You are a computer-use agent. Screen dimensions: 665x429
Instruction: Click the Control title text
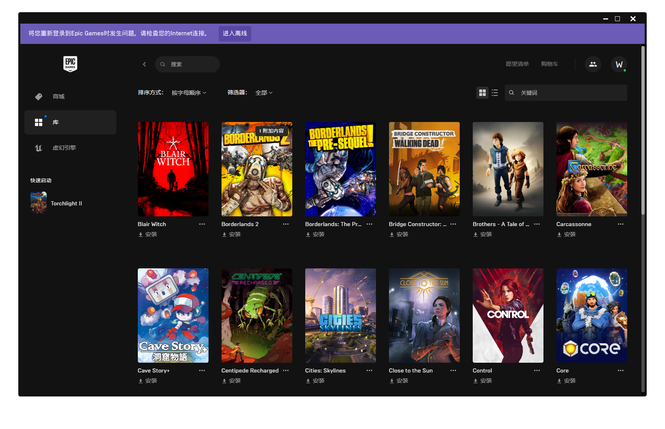pyautogui.click(x=482, y=370)
